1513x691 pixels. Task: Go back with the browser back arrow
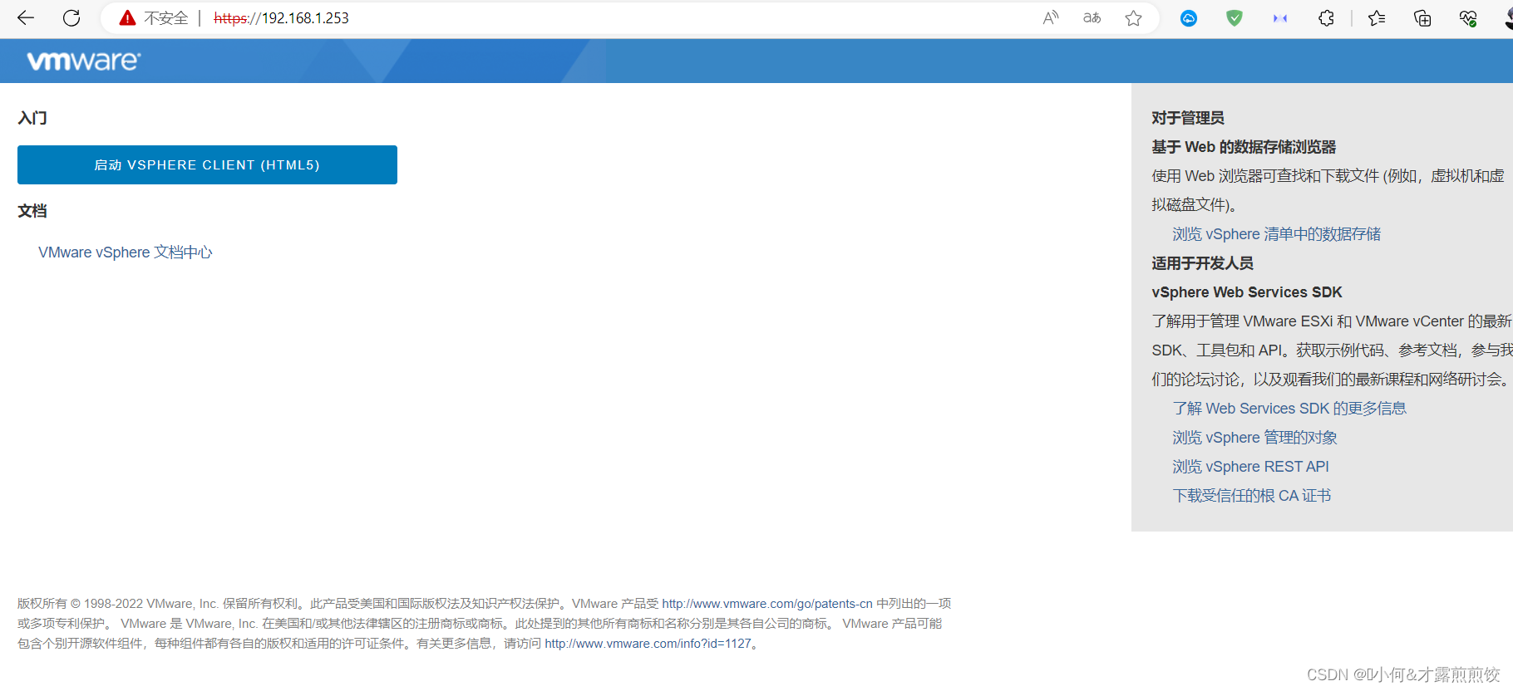26,18
